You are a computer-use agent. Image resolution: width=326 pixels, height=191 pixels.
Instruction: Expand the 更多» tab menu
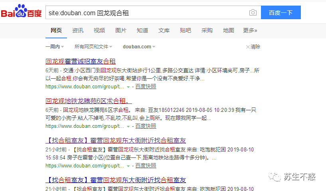coord(250,30)
